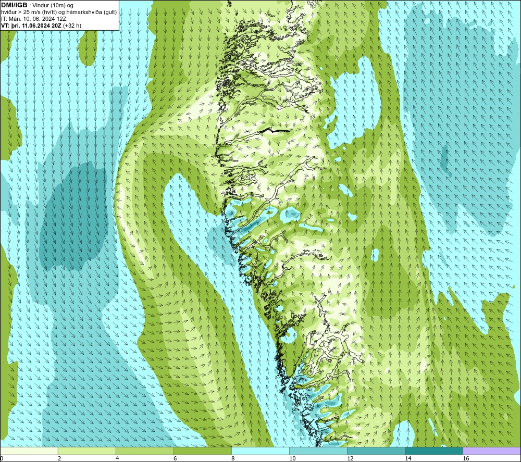Click the 4–6 m/s green legend swatch
This screenshot has height=462, width=521.
click(145, 451)
